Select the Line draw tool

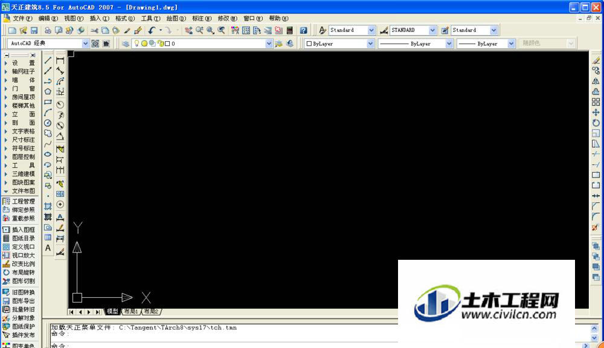48,60
